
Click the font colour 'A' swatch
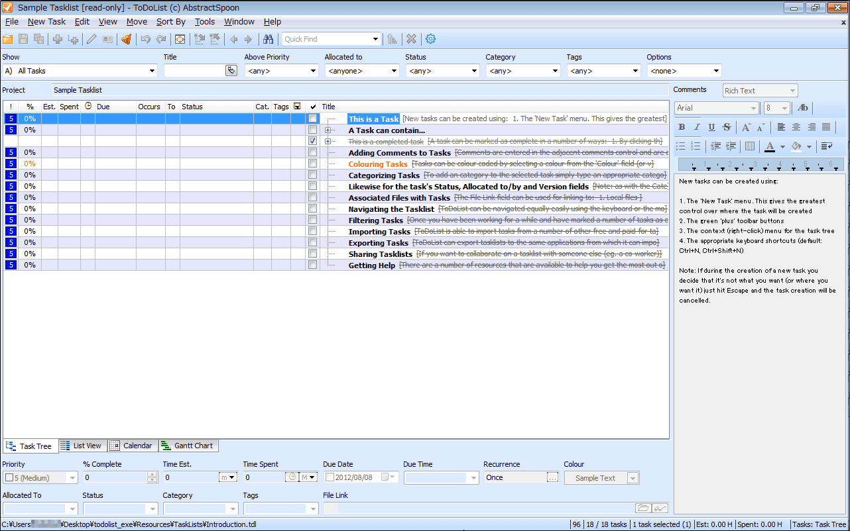(x=769, y=146)
